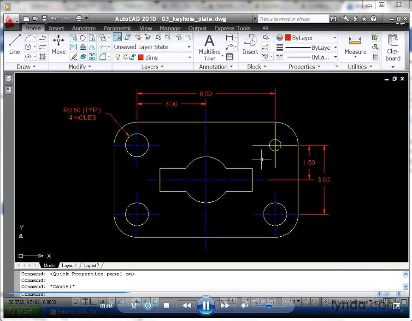Image resolution: width=412 pixels, height=321 pixels.
Task: Go to the Manage ribbon tab
Action: [170, 28]
